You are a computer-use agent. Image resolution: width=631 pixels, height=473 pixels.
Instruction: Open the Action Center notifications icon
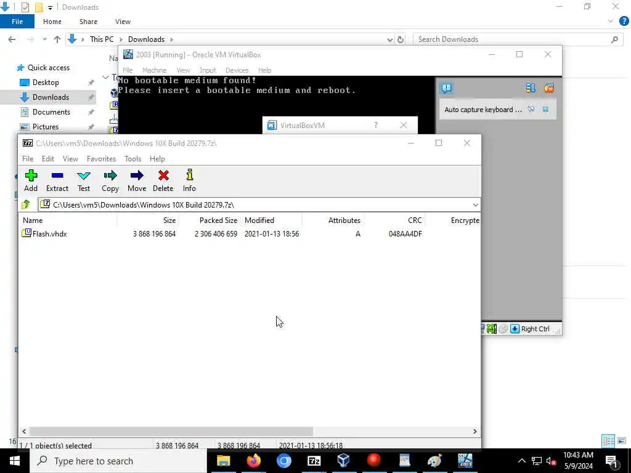coord(611,461)
